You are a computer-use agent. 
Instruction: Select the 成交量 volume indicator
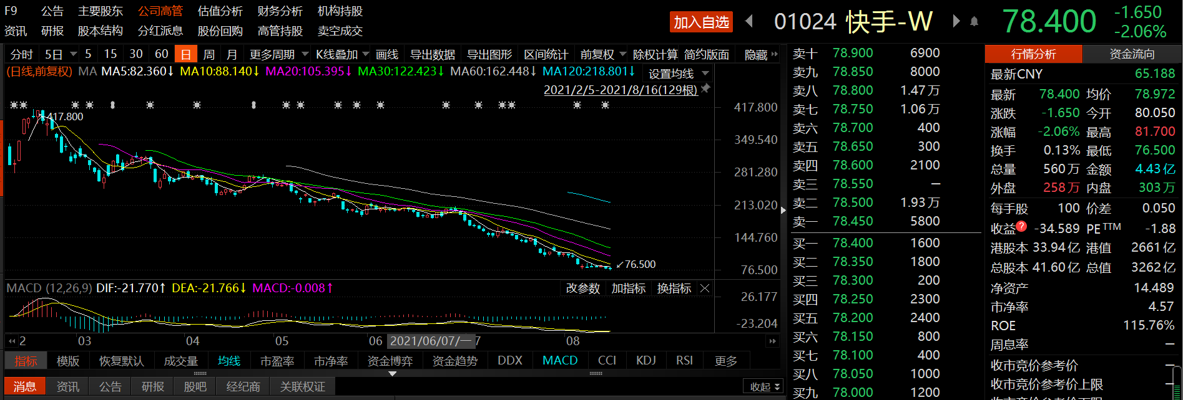[x=181, y=361]
